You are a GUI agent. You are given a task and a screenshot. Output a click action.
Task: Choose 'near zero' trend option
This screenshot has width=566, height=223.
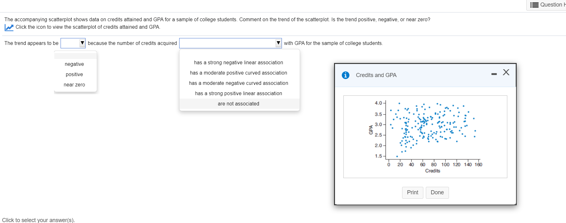(x=74, y=85)
